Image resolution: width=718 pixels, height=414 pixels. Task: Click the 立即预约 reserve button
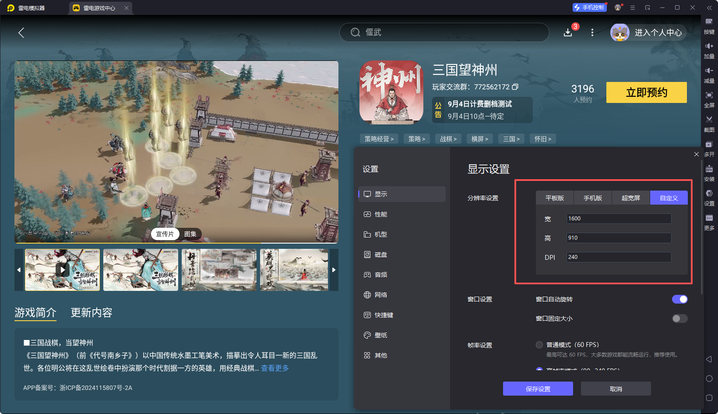647,92
